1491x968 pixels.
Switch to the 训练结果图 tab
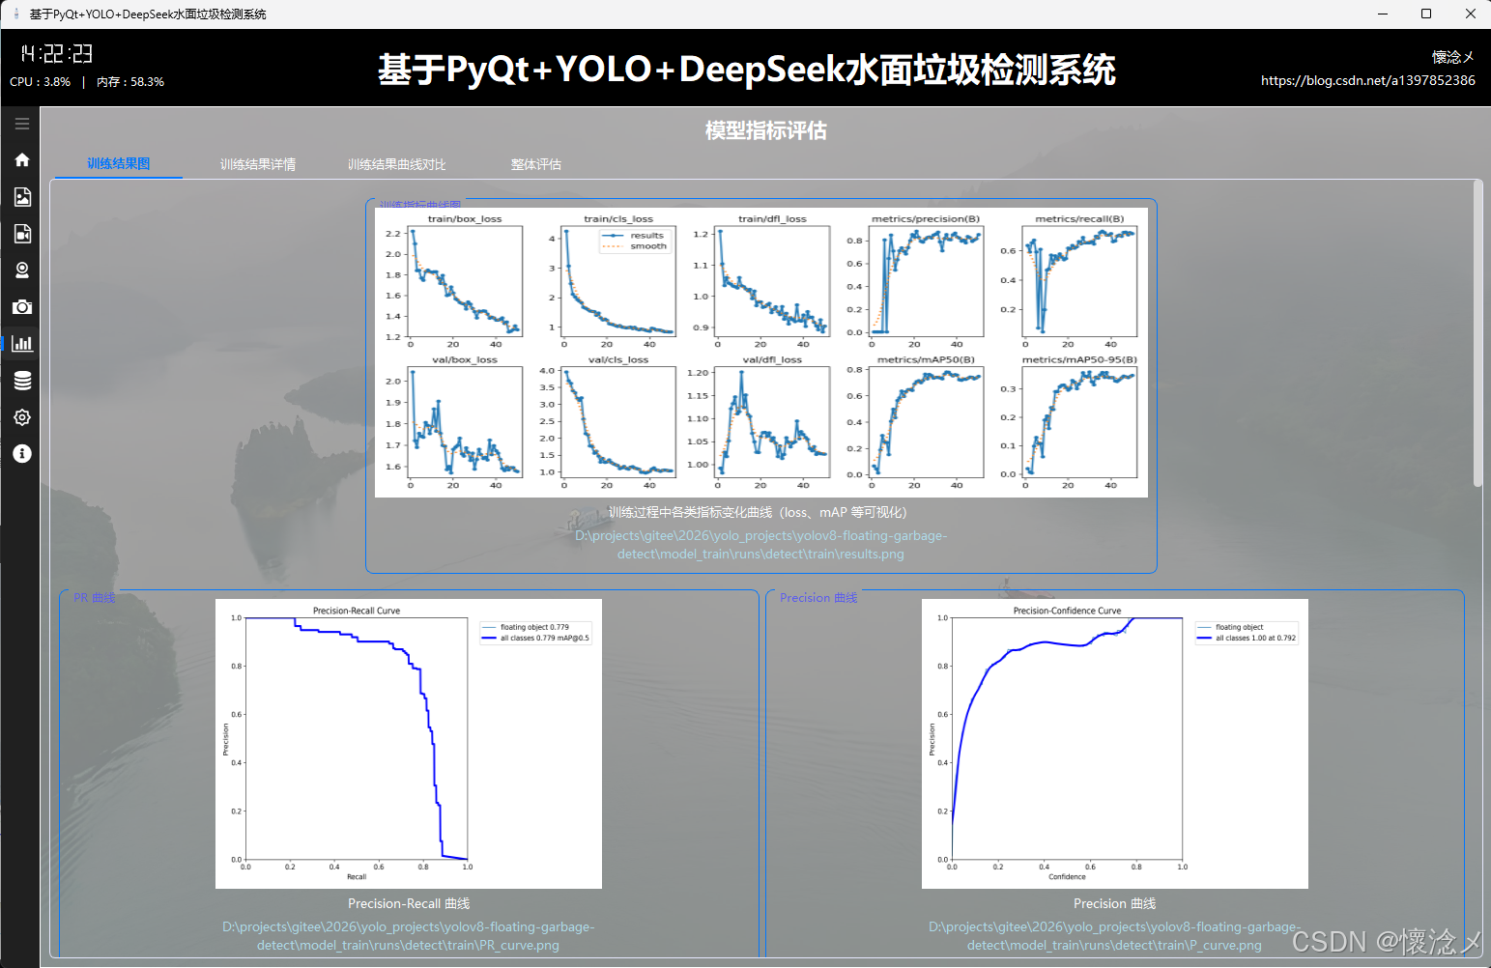pos(119,164)
